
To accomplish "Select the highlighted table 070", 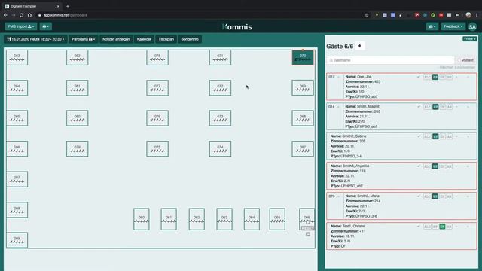I will (303, 57).
